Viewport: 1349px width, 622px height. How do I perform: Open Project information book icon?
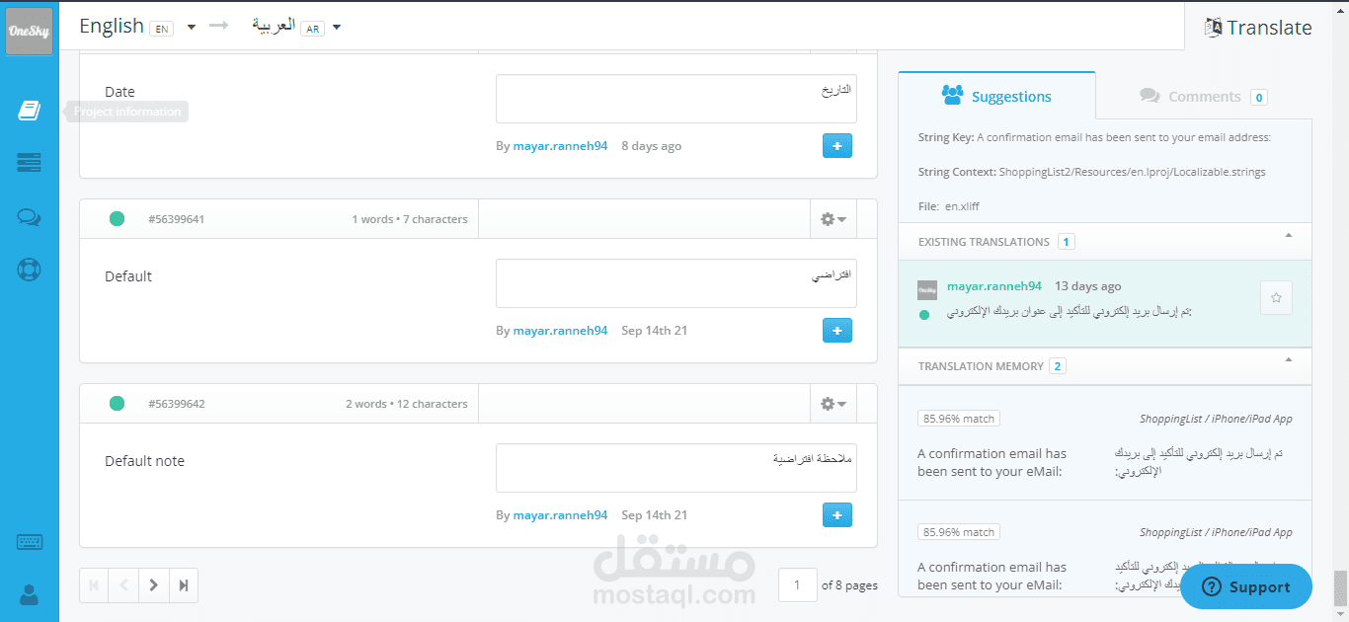pyautogui.click(x=29, y=111)
